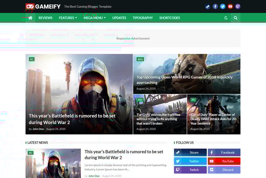266x178 pixels.
Task: Click the GAMEIFY site title text
Action: pyautogui.click(x=48, y=6)
